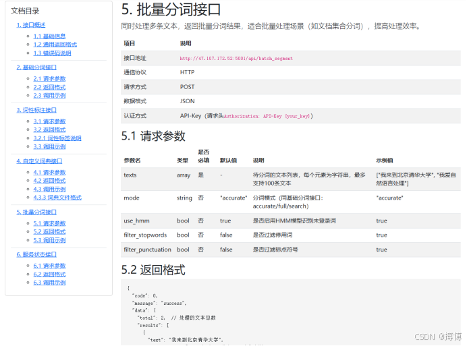Screen dimensions: 467x346
Task: Go to '2.3 调用示例' link
Action: pos(49,96)
